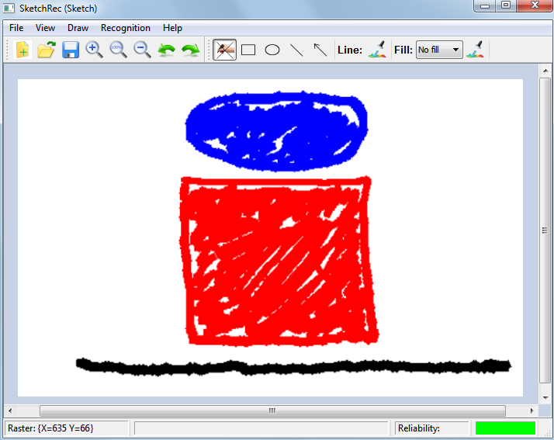Image resolution: width=554 pixels, height=440 pixels.
Task: Toggle the freehand sketch pen tool
Action: coord(225,50)
